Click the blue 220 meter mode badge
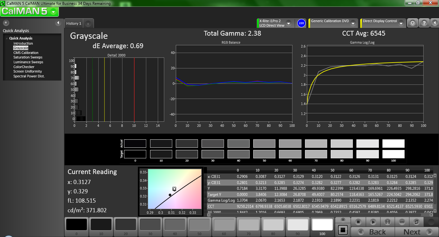 tap(301, 23)
